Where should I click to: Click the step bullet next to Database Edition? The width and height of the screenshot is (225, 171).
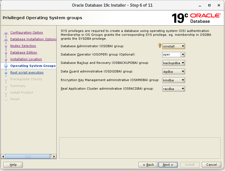point(6,52)
